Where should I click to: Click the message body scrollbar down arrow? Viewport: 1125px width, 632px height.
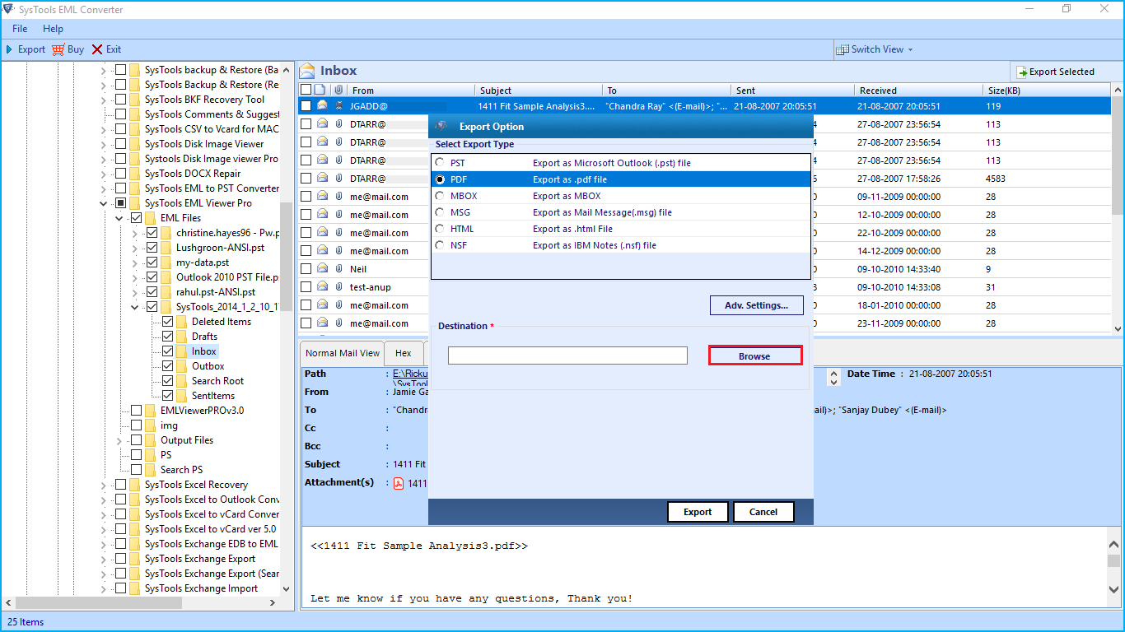[1113, 589]
